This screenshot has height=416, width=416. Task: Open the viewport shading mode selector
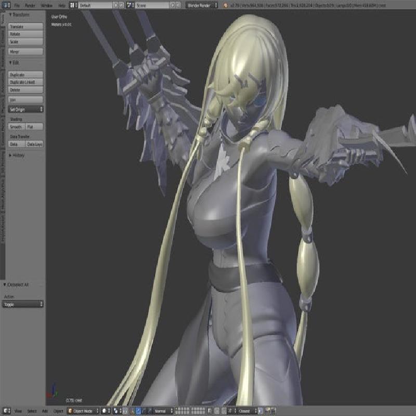pos(106,411)
